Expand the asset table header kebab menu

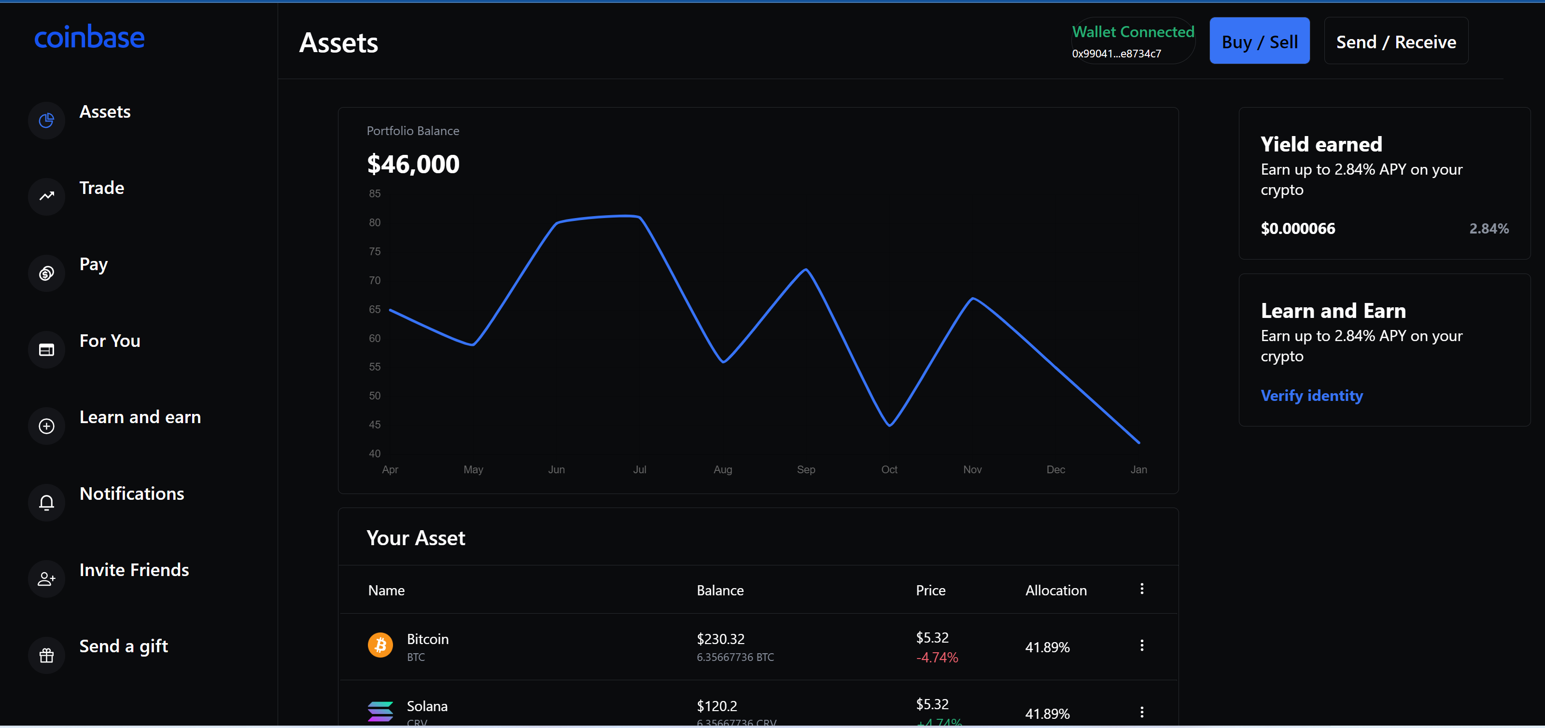pyautogui.click(x=1141, y=589)
